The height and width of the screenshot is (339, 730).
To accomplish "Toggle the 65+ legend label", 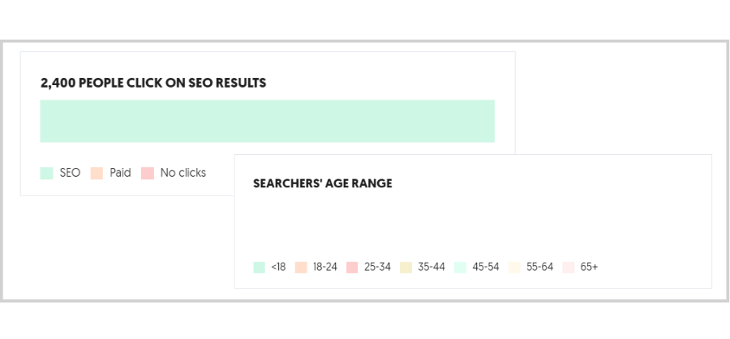I will coord(589,267).
